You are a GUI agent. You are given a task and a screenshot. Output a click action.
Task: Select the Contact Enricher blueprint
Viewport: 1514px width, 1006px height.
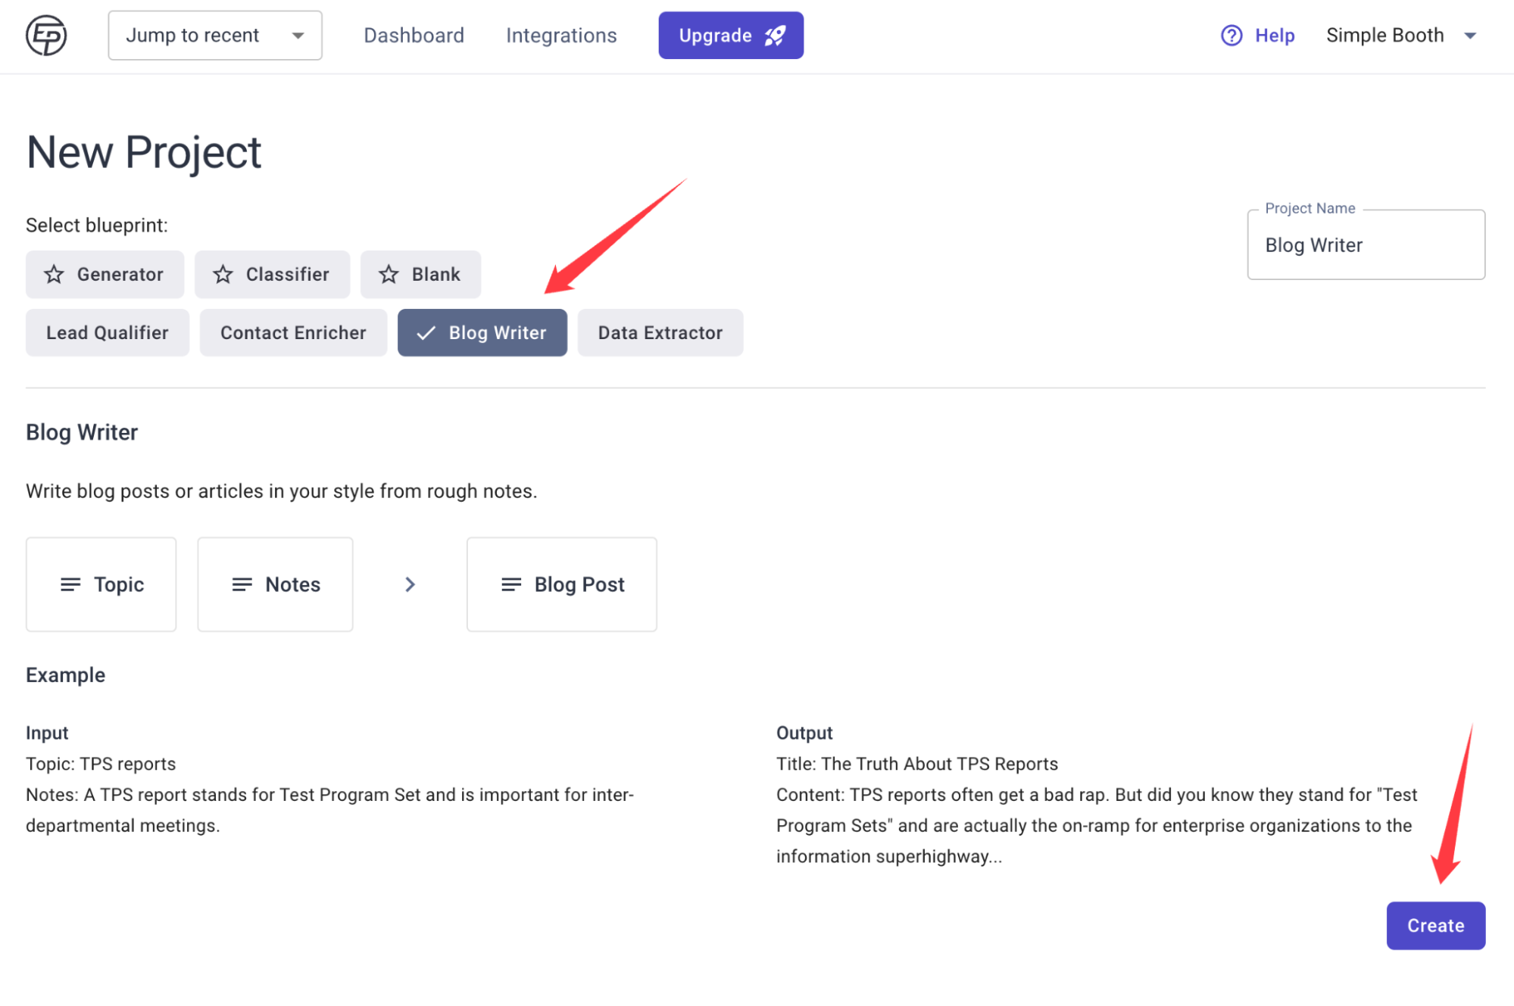293,332
